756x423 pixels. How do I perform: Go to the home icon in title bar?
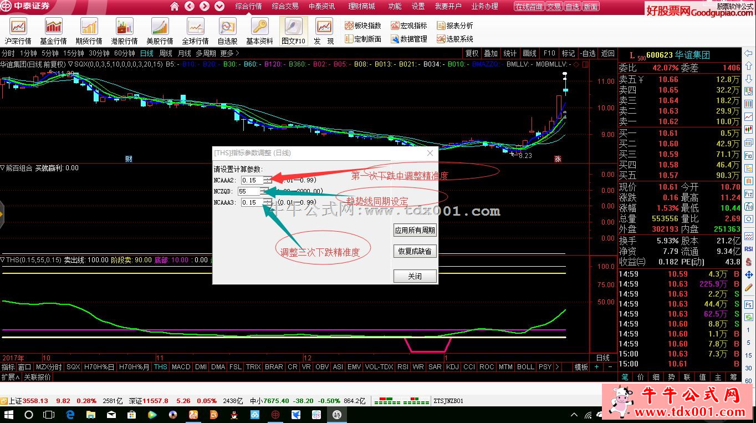pyautogui.click(x=175, y=7)
